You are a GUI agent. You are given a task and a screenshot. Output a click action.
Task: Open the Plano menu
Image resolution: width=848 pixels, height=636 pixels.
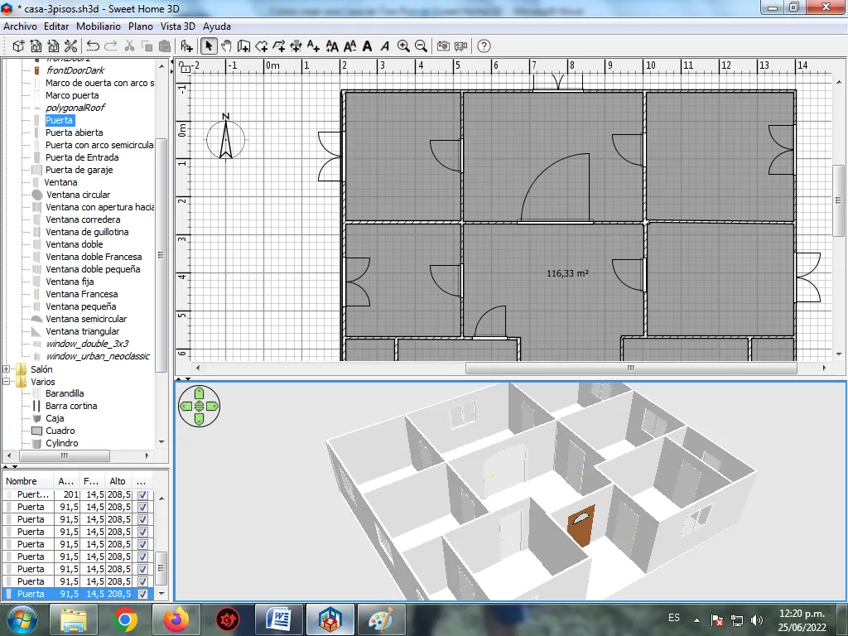141,26
